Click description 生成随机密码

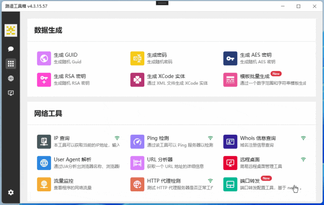pyautogui.click(x=159, y=62)
